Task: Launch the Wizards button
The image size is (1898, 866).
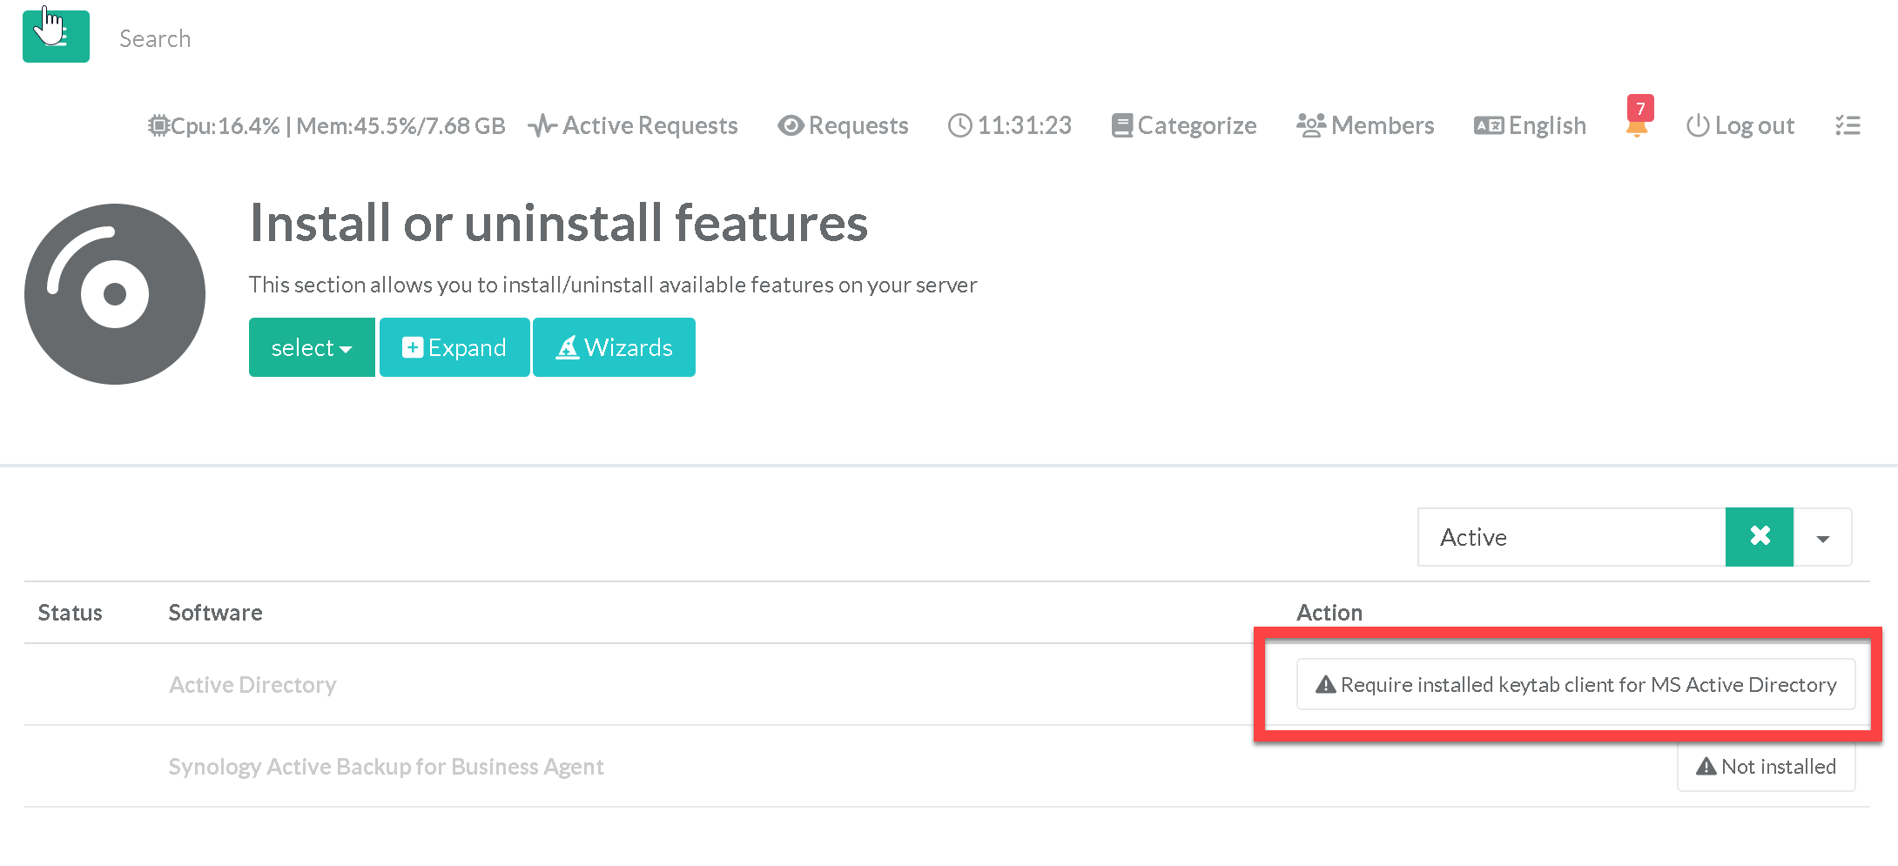Action: 614,347
